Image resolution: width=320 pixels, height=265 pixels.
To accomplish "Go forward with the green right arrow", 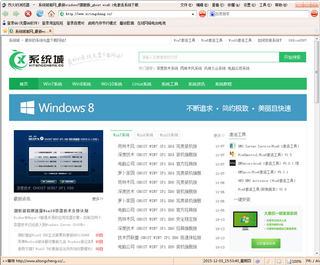I will pos(16,14).
